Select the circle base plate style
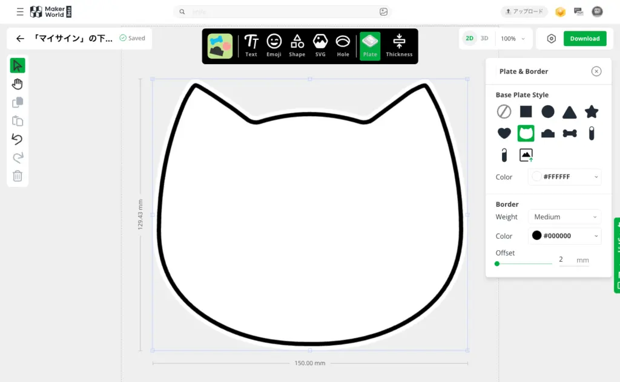620x382 pixels. 547,112
